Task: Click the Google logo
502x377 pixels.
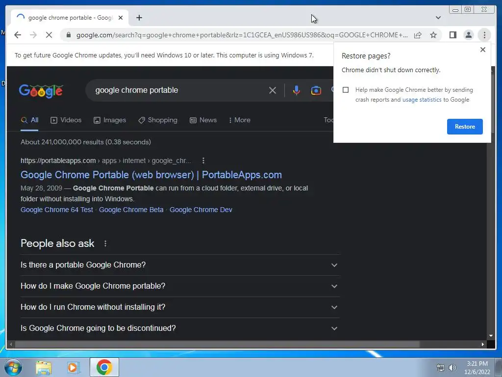Action: [41, 91]
